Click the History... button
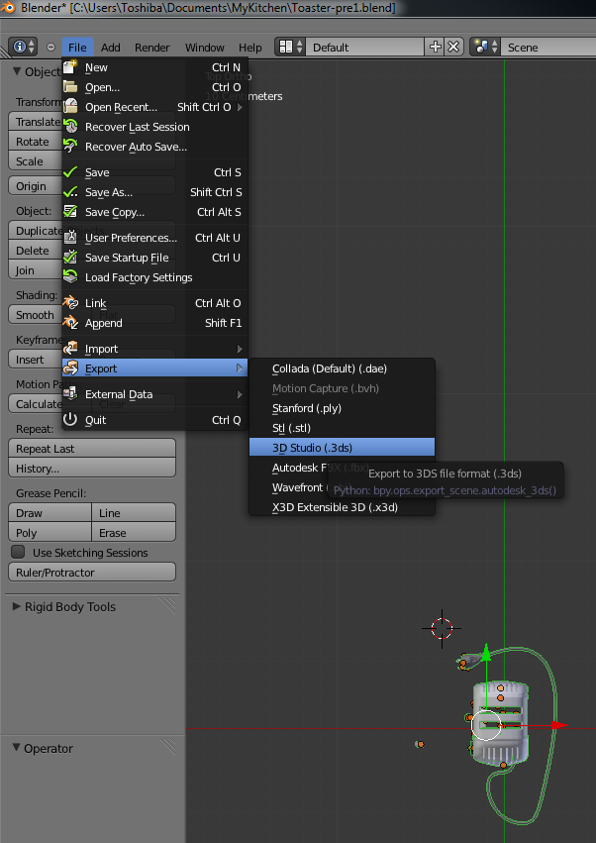 pyautogui.click(x=92, y=469)
